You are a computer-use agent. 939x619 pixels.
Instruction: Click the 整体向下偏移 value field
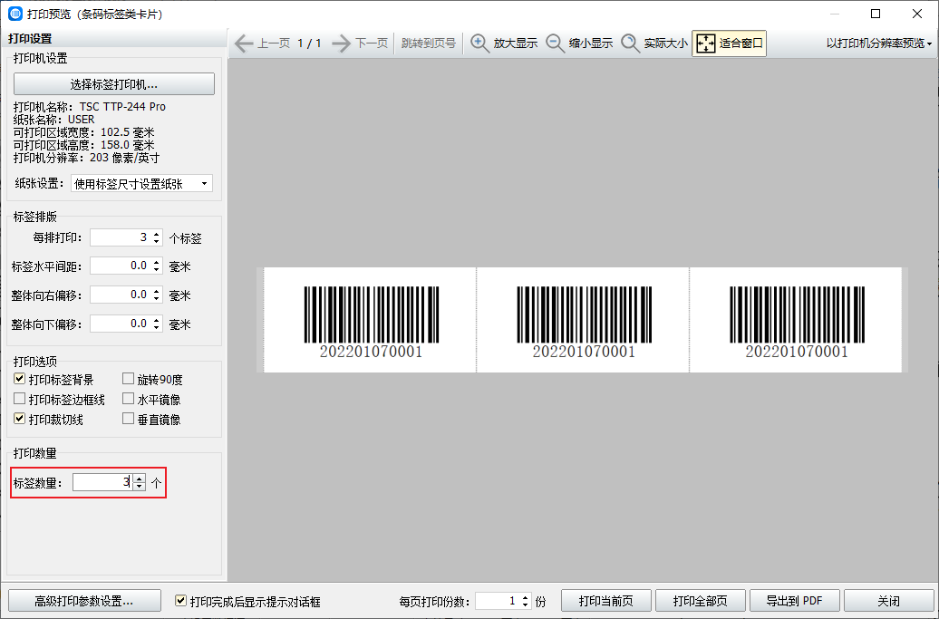tap(121, 324)
